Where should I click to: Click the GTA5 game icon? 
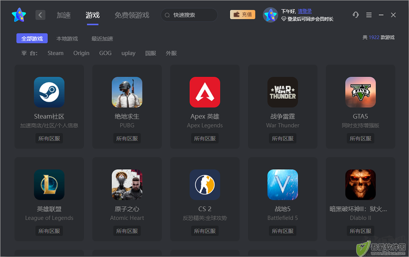click(360, 92)
